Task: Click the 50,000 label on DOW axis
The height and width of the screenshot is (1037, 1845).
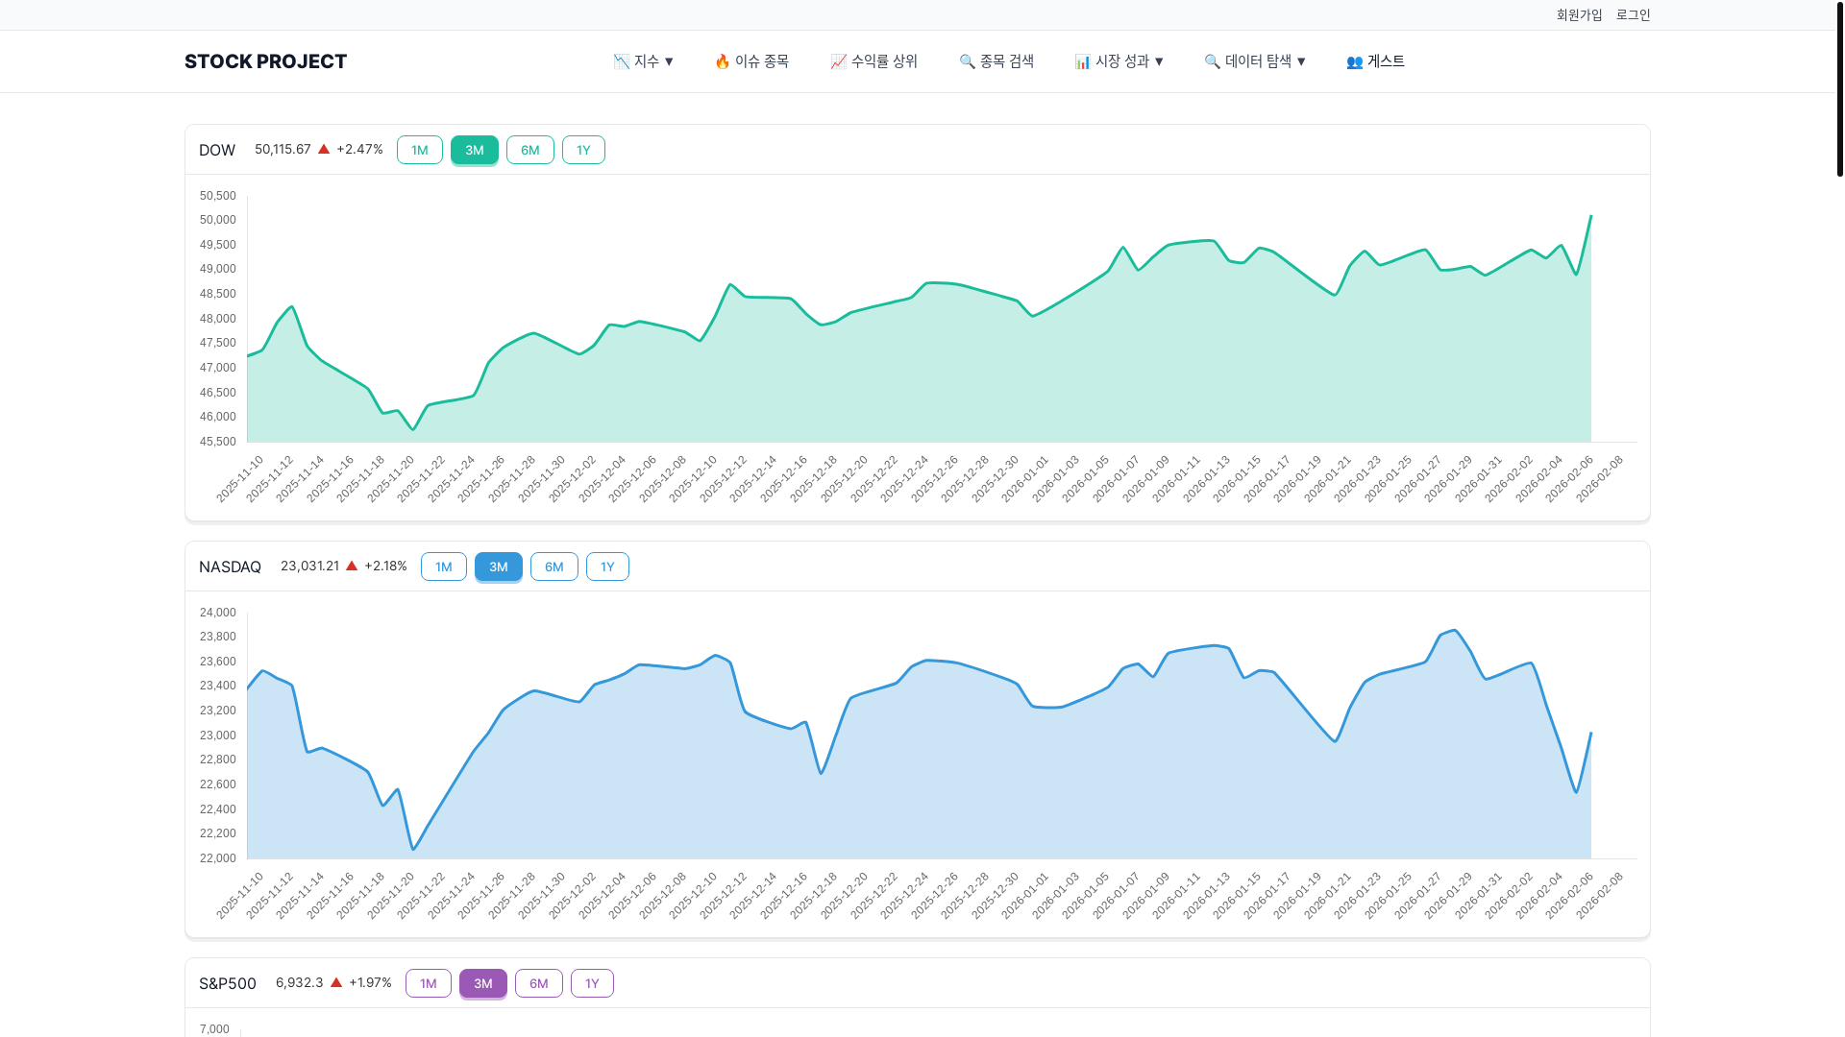Action: pyautogui.click(x=217, y=220)
